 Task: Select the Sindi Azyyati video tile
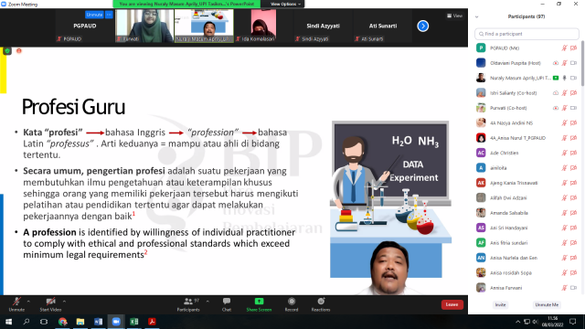[x=323, y=26]
